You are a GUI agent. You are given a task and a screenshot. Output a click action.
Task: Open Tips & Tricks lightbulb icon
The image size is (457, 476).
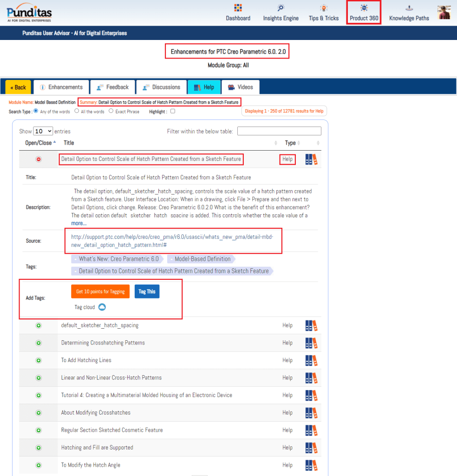[x=324, y=8]
